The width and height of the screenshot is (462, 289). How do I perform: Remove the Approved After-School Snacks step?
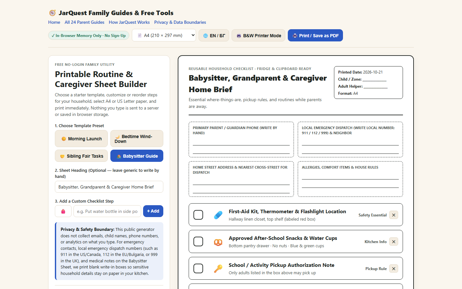[394, 242]
